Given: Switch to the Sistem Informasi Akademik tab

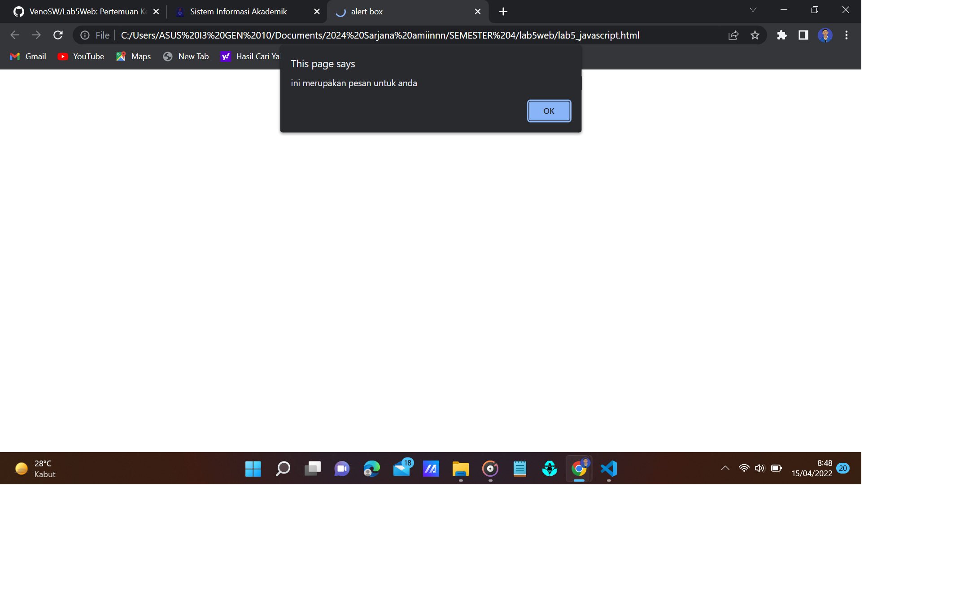Looking at the screenshot, I should click(238, 12).
